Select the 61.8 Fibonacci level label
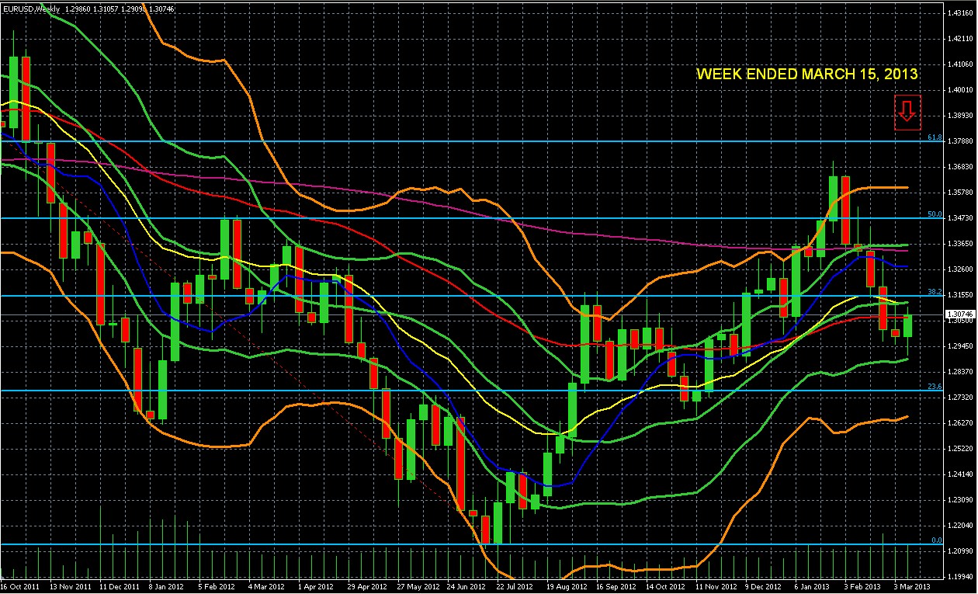The image size is (978, 594). pos(935,137)
